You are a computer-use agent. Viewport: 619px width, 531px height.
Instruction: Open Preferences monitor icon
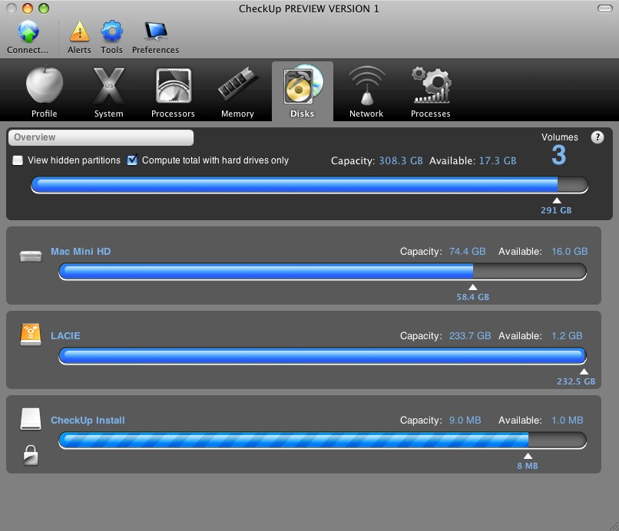(156, 31)
